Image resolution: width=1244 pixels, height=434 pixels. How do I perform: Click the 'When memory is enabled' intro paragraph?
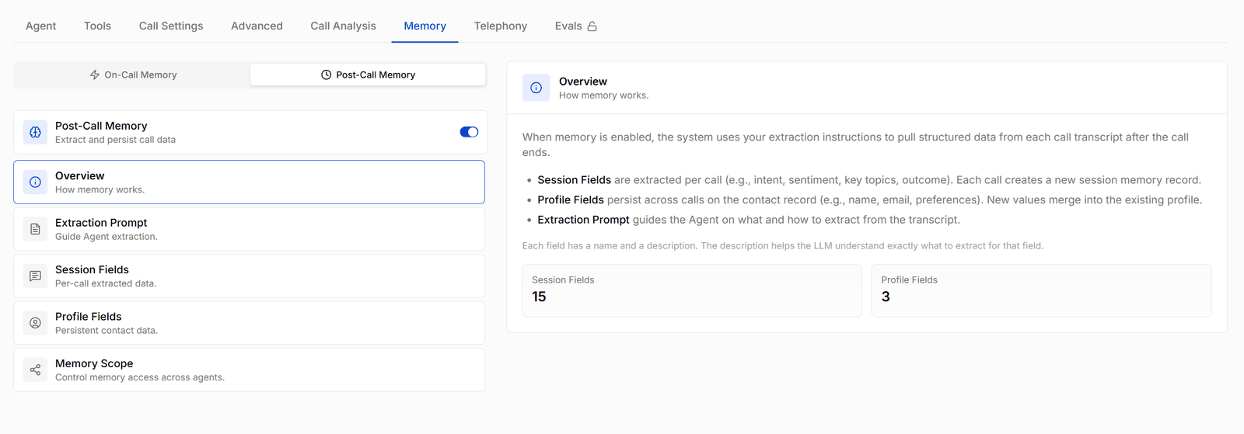[855, 144]
